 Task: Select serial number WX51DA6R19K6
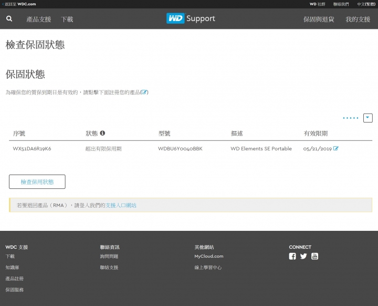point(32,149)
